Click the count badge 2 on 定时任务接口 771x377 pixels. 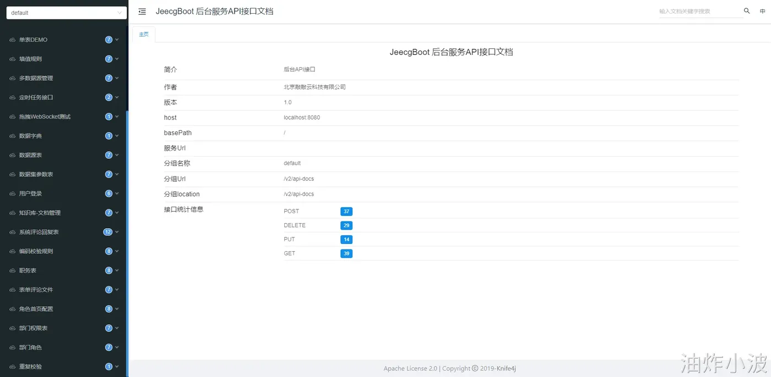point(108,97)
